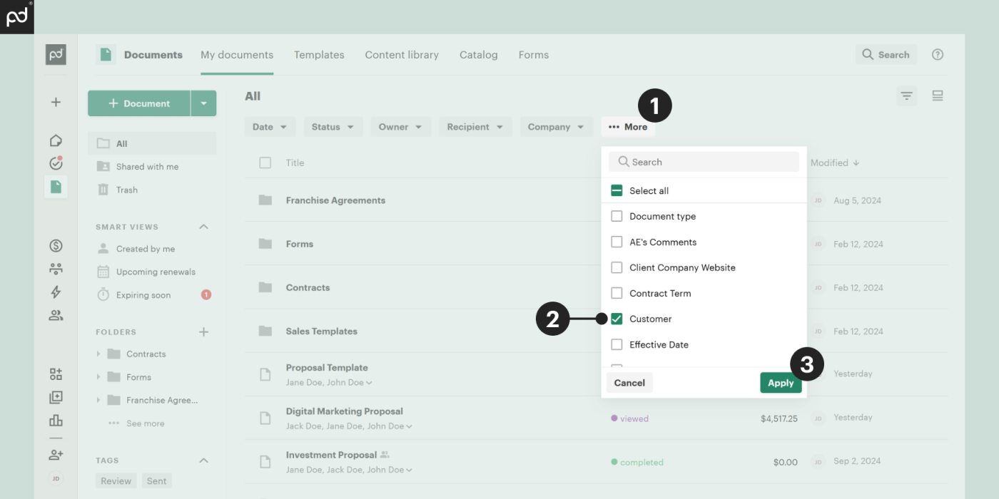Open payments dollar icon in sidebar

(56, 246)
